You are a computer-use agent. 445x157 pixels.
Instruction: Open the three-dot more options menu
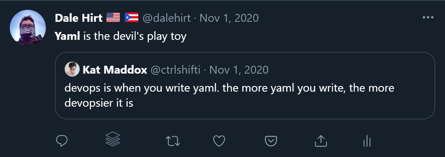(428, 17)
